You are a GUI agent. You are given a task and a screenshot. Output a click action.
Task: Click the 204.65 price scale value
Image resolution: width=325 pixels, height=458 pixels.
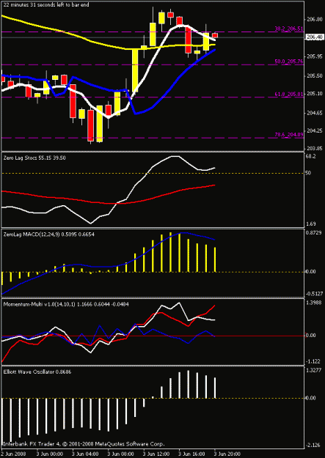[314, 113]
